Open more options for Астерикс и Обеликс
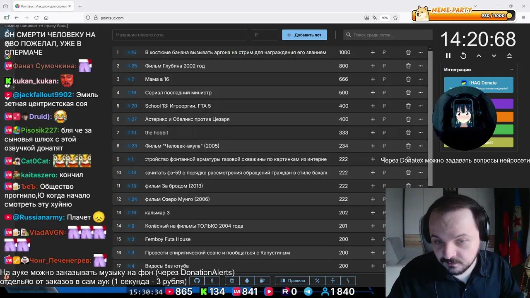This screenshot has width=530, height=298. pos(421,119)
